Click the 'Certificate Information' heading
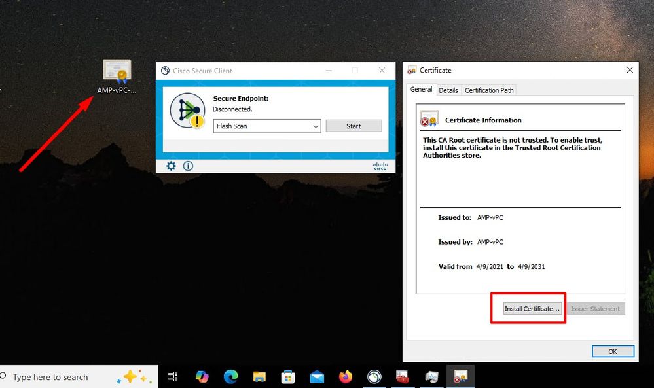 pos(483,120)
